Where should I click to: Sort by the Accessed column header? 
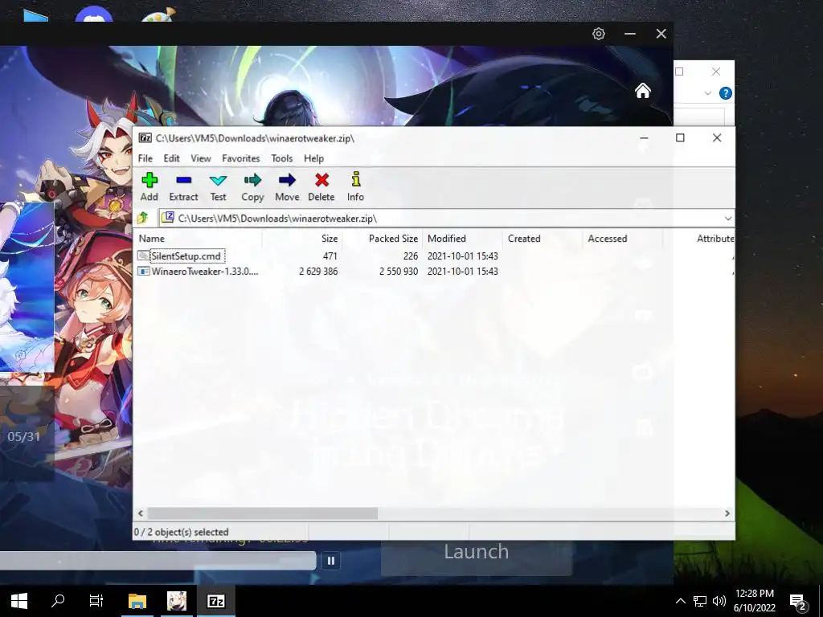tap(623, 239)
